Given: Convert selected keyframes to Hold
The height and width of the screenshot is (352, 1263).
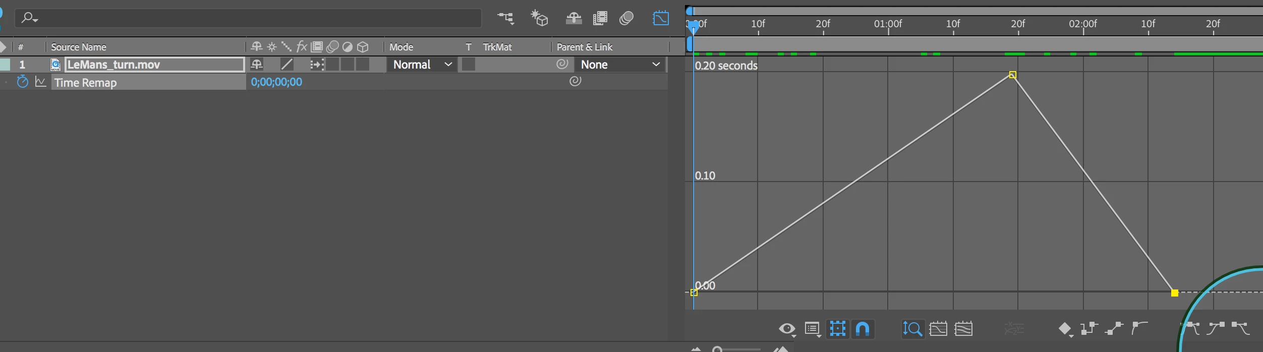Looking at the screenshot, I should (x=1089, y=329).
